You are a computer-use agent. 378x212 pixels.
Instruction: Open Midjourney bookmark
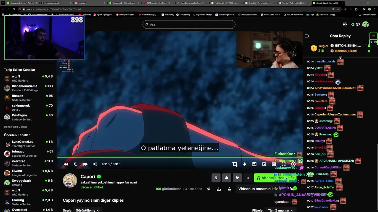[x=168, y=14]
